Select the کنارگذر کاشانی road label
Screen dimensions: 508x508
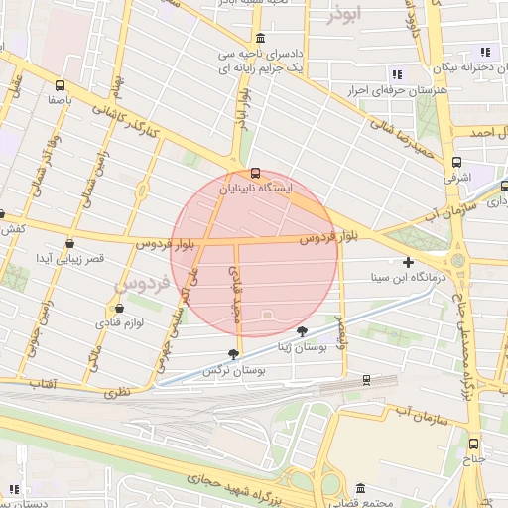[126, 121]
